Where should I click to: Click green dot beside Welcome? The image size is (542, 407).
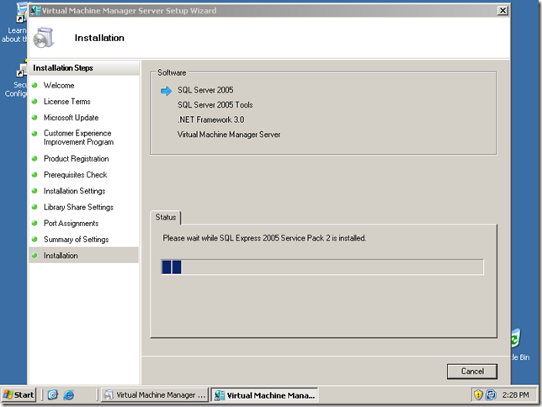click(x=35, y=85)
